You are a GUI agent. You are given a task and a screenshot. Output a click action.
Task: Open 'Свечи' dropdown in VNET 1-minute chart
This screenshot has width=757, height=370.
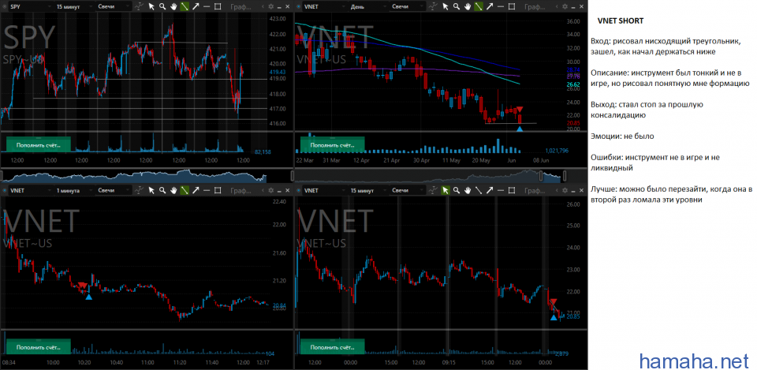(114, 190)
